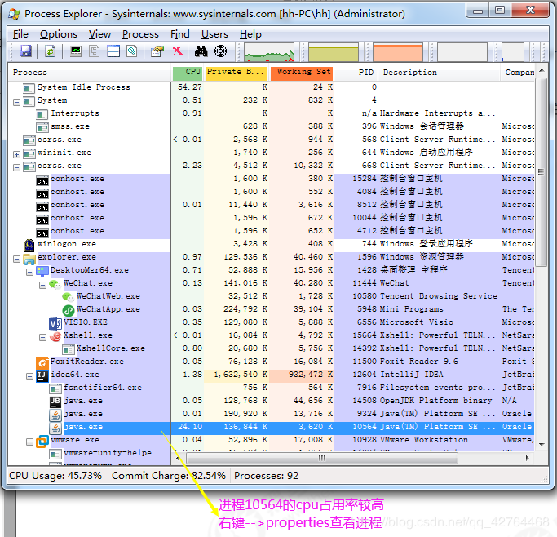This screenshot has height=537, width=557.
Task: Click the Save toolbar icon
Action: [25, 51]
